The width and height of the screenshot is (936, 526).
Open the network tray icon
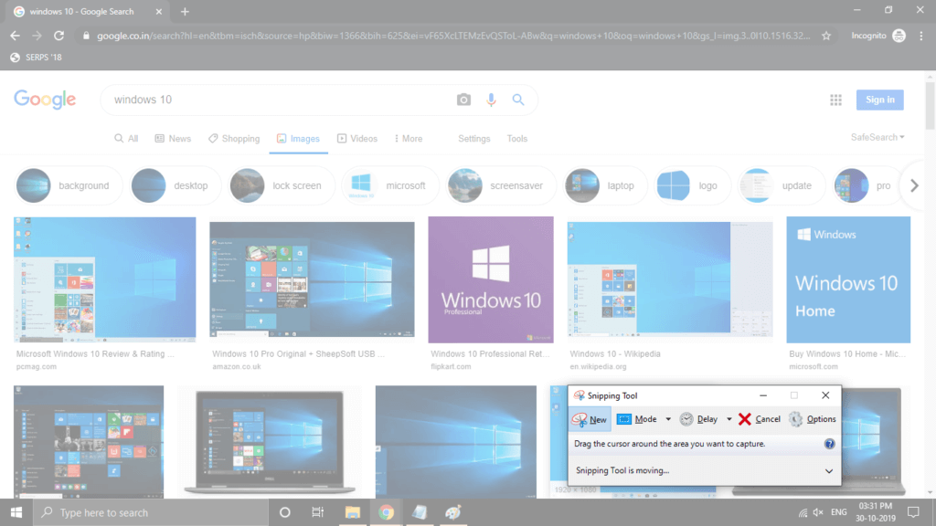pos(803,512)
